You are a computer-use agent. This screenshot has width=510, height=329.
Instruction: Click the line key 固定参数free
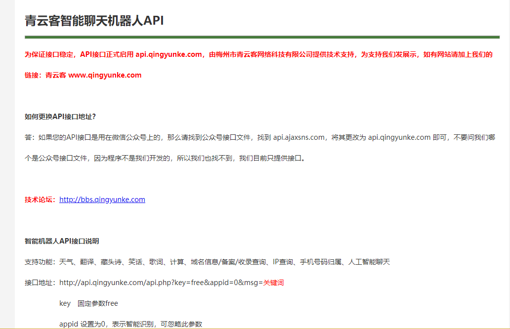(88, 304)
